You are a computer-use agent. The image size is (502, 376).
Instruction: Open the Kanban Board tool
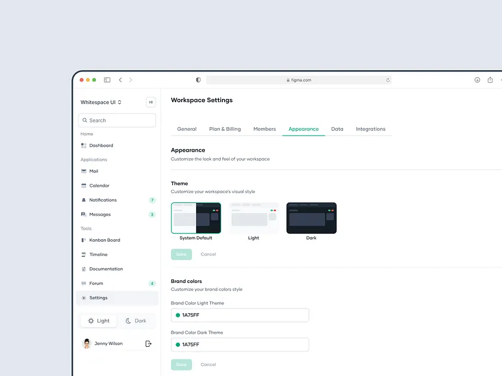pyautogui.click(x=117, y=240)
